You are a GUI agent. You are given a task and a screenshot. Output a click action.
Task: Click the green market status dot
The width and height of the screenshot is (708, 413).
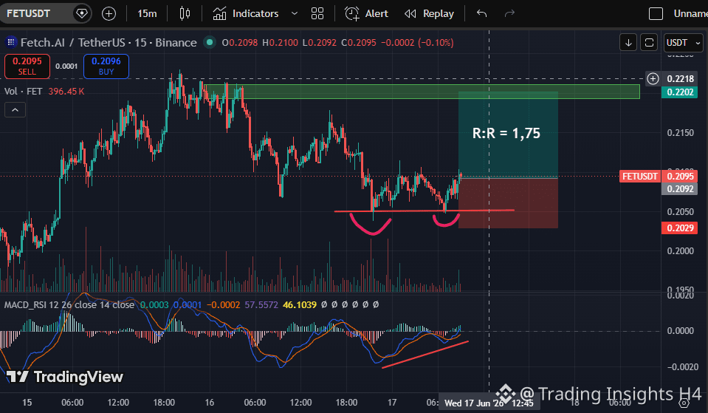coord(210,42)
